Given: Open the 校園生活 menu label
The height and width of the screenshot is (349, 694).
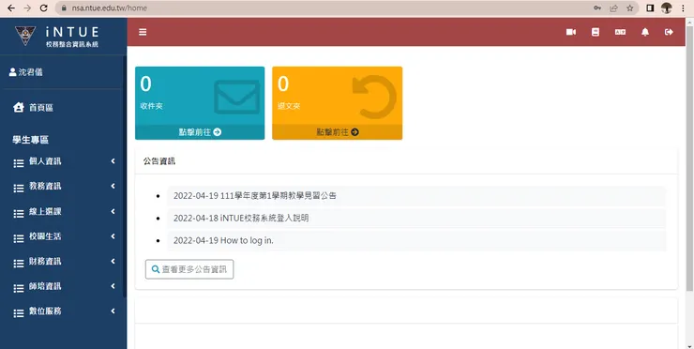Looking at the screenshot, I should click(x=45, y=236).
